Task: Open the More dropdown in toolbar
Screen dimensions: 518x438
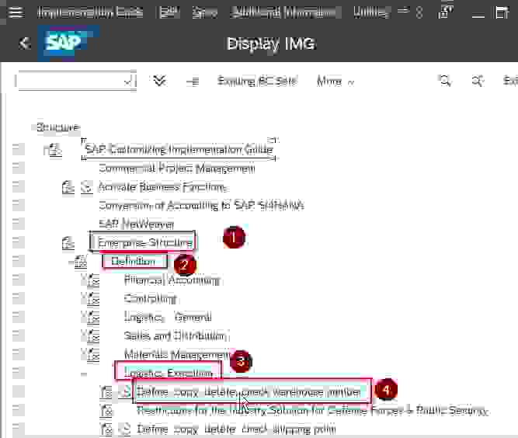Action: (335, 81)
